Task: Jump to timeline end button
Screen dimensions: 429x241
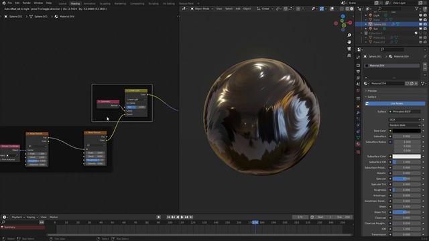Action: 191,217
